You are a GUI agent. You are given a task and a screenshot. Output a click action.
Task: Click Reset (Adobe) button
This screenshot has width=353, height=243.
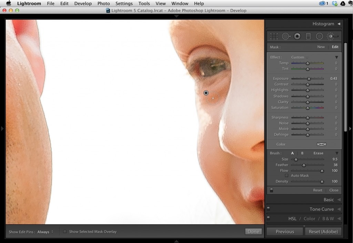pos(323,232)
